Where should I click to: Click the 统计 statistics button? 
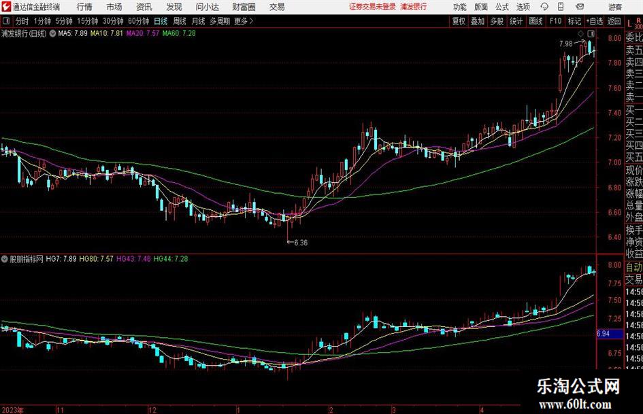pos(516,21)
